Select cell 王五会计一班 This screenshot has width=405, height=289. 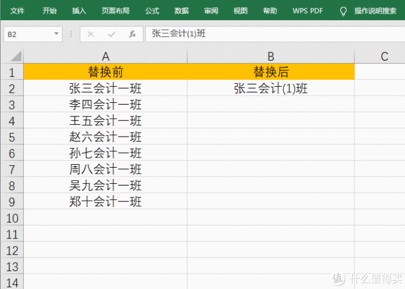(x=105, y=121)
